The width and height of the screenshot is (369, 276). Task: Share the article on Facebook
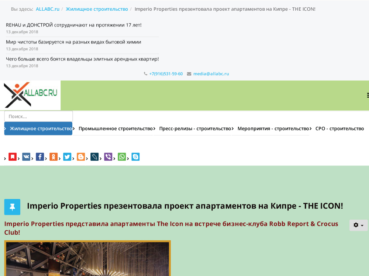(x=40, y=157)
